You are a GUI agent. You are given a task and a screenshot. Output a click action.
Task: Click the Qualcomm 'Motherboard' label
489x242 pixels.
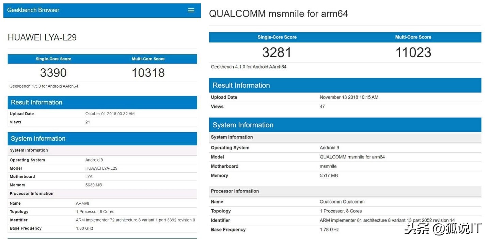[225, 166]
